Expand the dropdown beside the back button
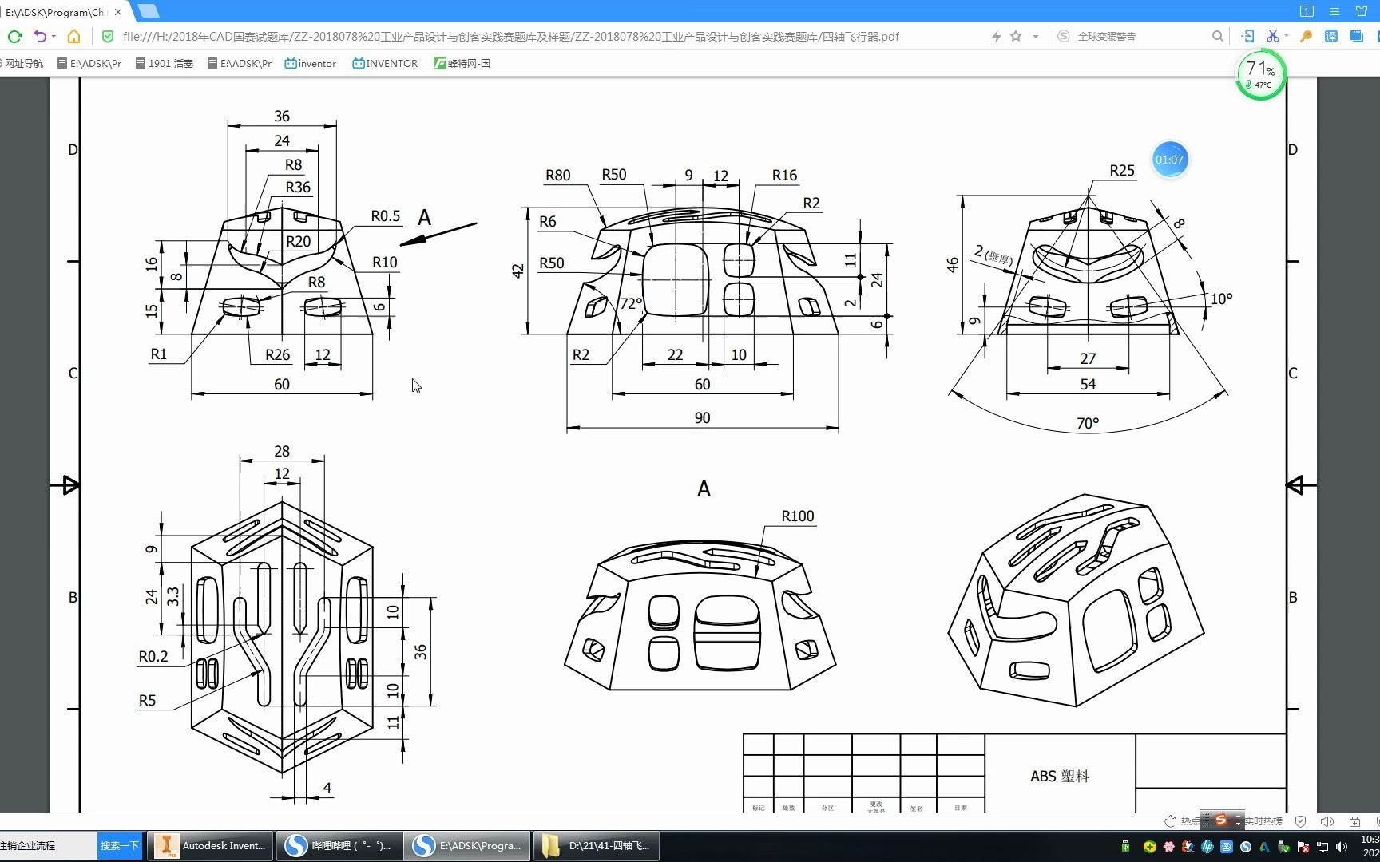This screenshot has width=1380, height=862. pos(53,36)
